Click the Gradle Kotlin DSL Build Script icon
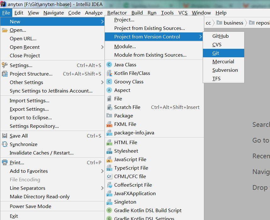The height and width of the screenshot is (220, 270). tap(109, 210)
